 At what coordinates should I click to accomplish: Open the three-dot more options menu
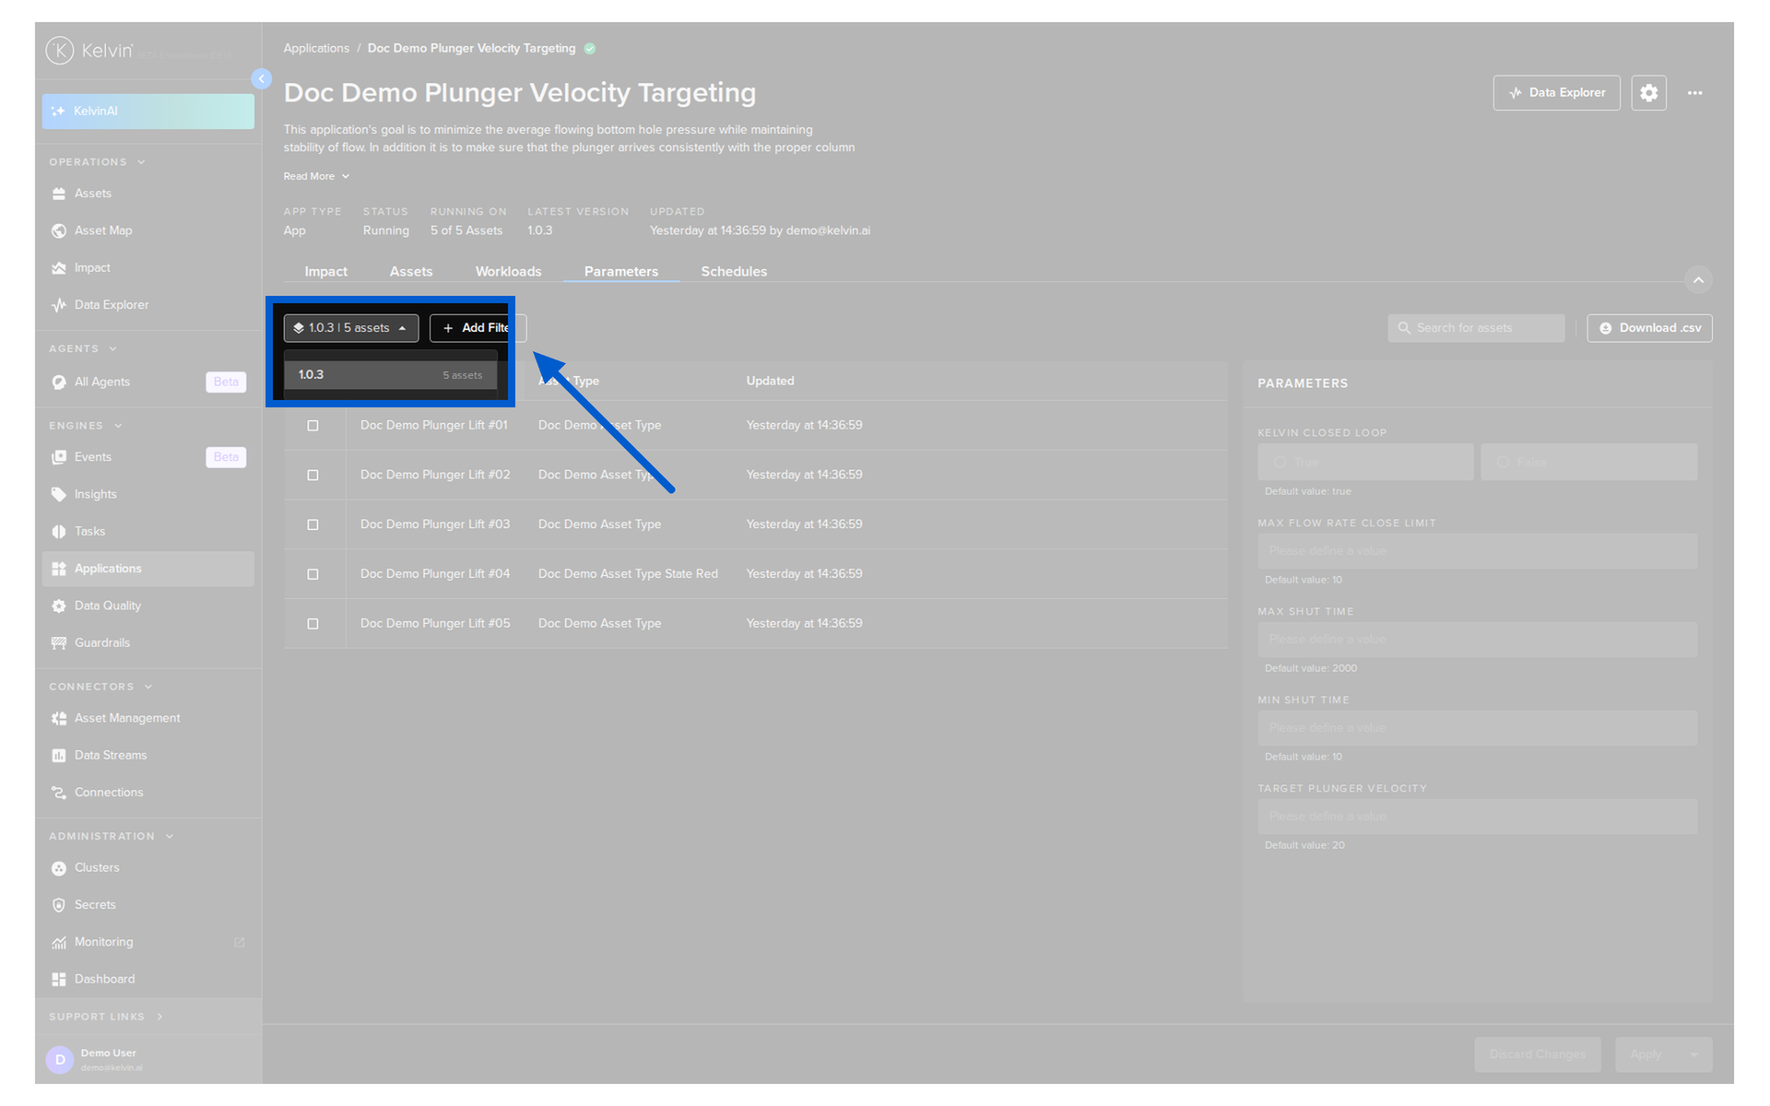coord(1694,93)
